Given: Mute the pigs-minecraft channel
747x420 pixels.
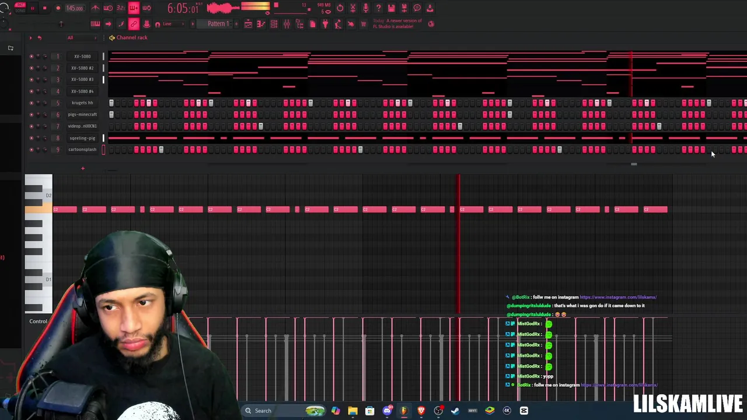Looking at the screenshot, I should (32, 114).
